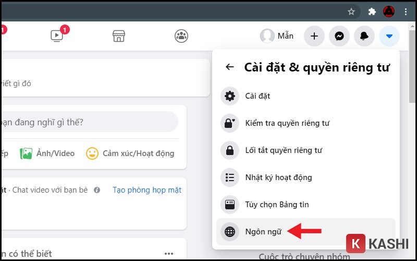Image resolution: width=417 pixels, height=261 pixels.
Task: Click the news feed preferences icon
Action: [230, 205]
